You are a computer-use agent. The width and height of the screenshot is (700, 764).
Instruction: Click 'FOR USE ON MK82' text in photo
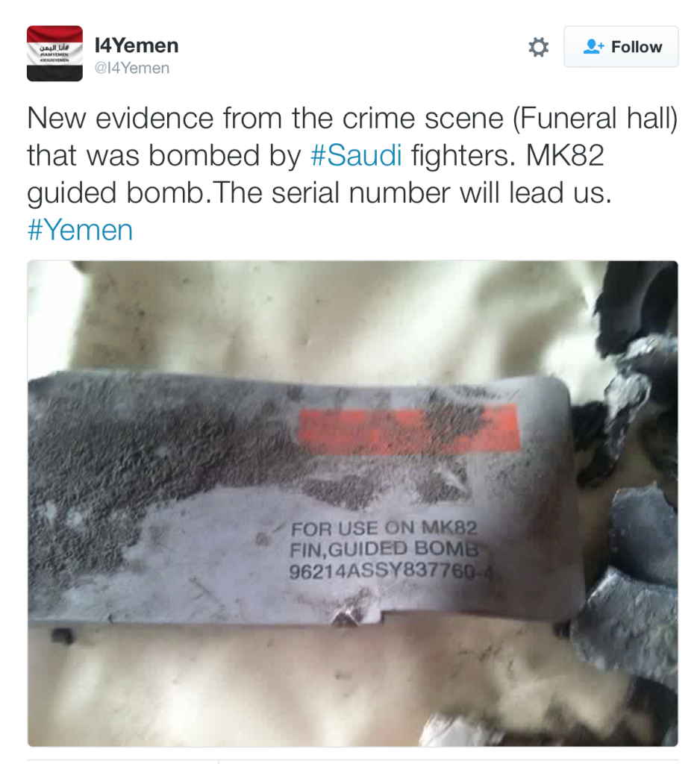(384, 527)
